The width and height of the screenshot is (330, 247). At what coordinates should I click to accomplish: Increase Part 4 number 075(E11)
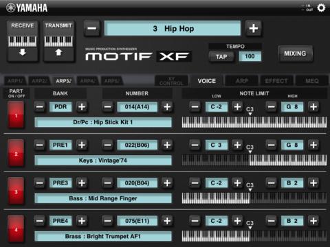(x=167, y=221)
